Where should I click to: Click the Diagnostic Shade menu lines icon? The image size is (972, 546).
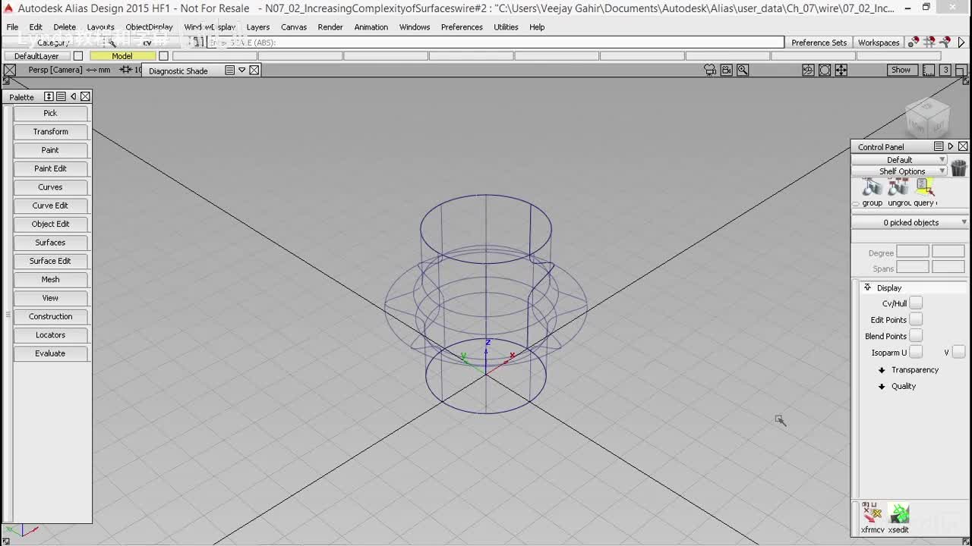pos(229,70)
